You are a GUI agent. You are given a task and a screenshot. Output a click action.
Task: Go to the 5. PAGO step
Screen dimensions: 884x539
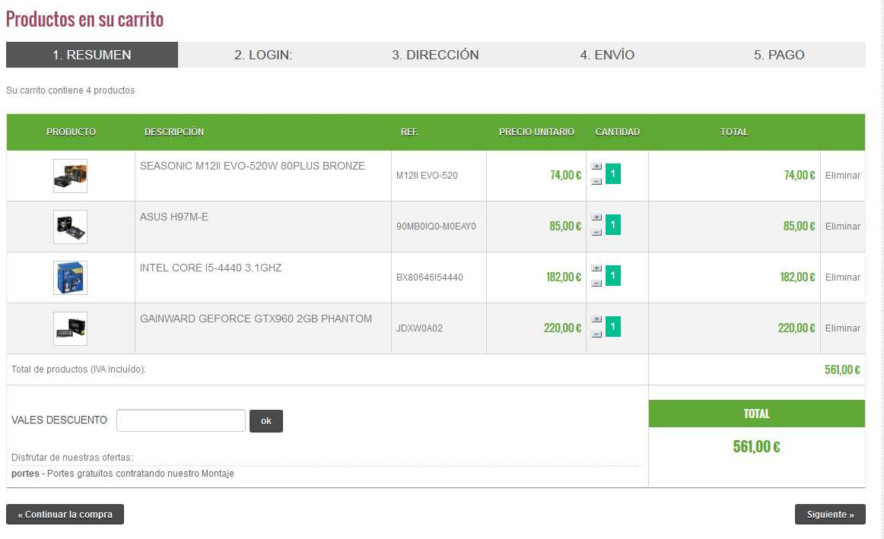click(779, 55)
